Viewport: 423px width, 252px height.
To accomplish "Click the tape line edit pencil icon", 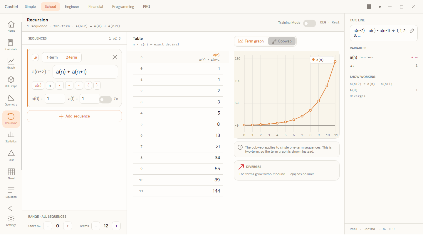I will (412, 30).
